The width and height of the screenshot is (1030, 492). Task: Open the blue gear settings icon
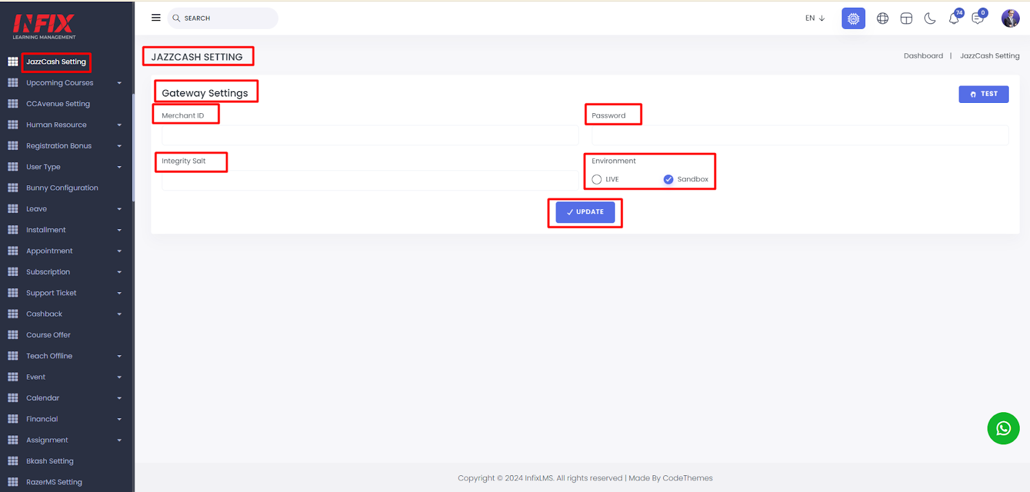tap(854, 19)
